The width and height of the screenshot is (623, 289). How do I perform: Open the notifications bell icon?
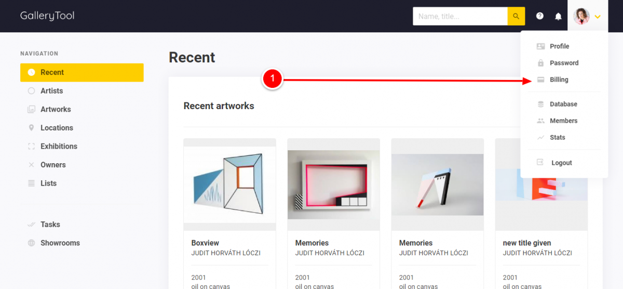pos(559,16)
